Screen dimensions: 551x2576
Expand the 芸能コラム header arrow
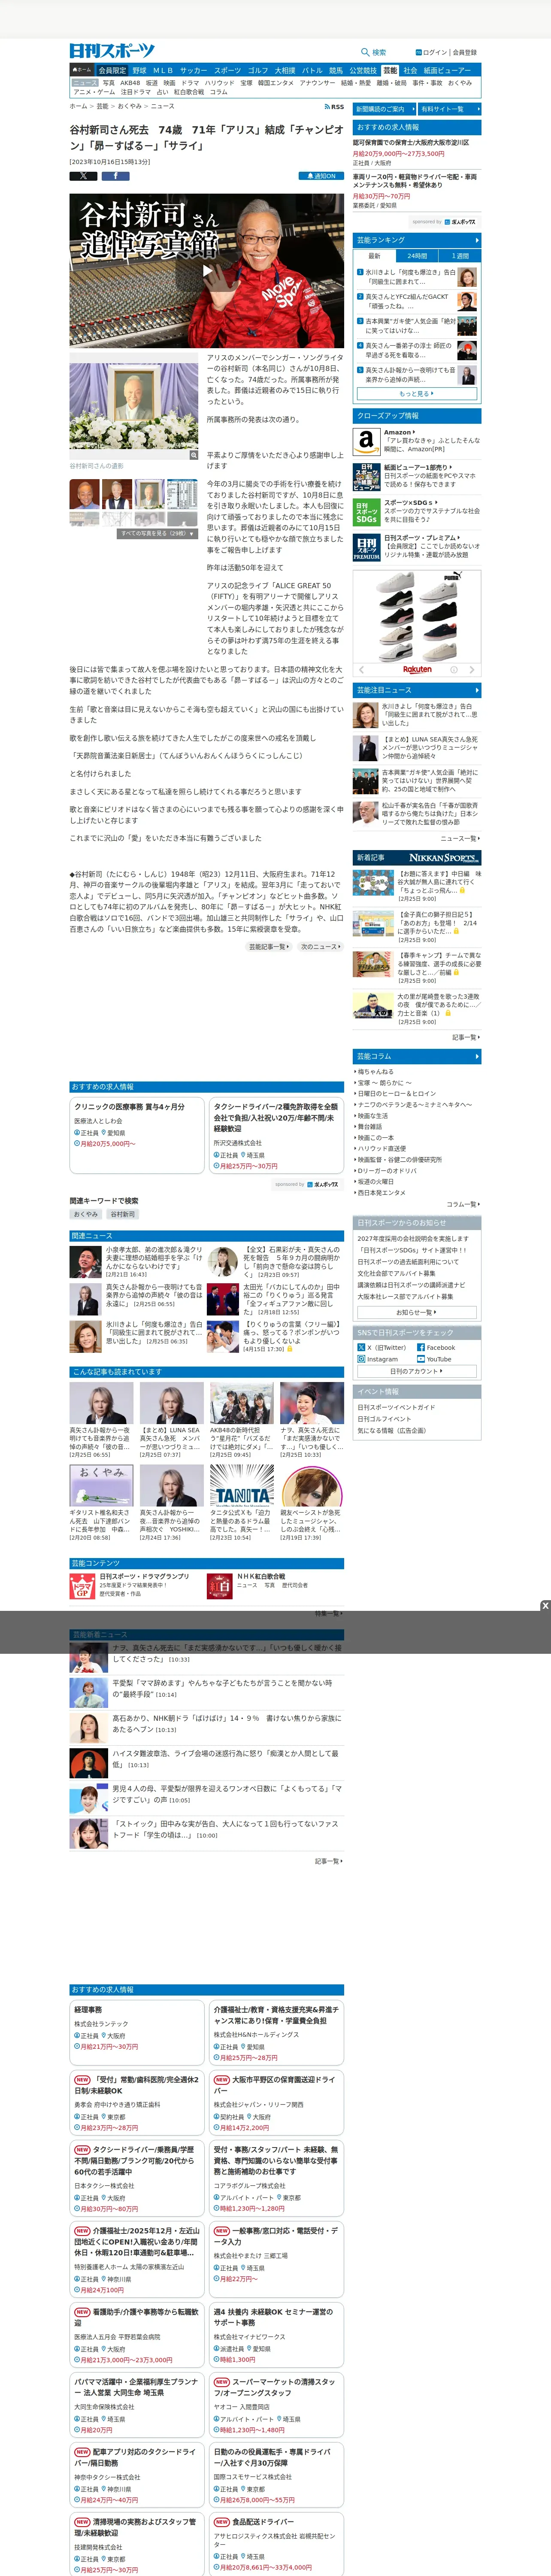click(477, 1056)
